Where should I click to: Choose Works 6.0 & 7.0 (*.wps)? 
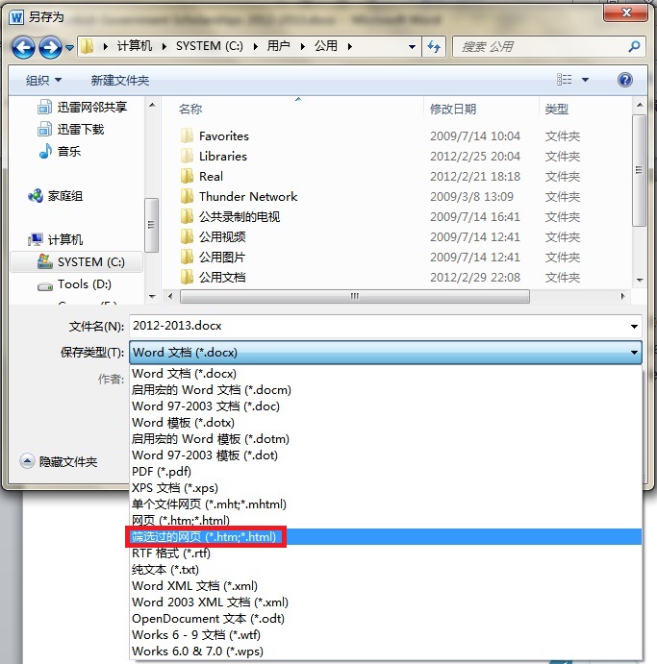tap(386, 651)
